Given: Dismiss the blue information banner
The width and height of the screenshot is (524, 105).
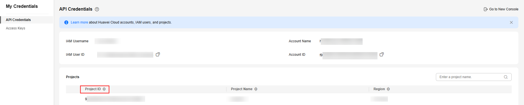Looking at the screenshot, I should (x=511, y=22).
